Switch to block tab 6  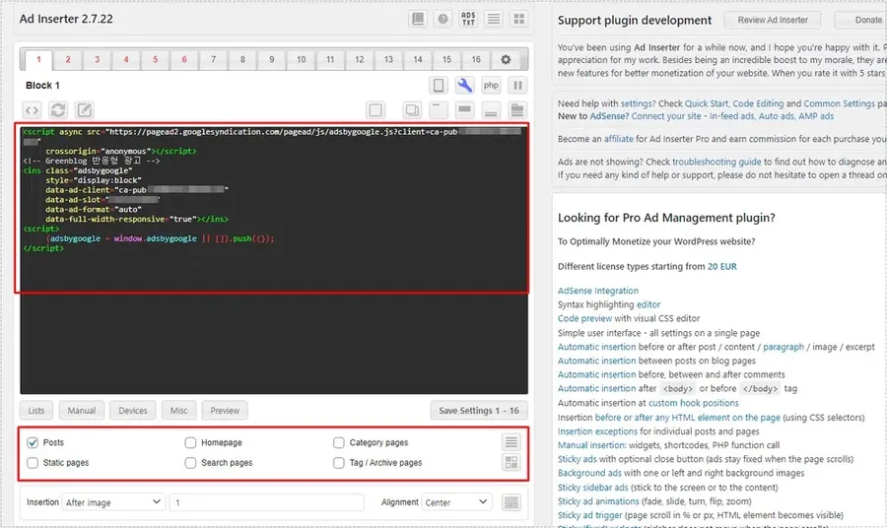pos(184,59)
